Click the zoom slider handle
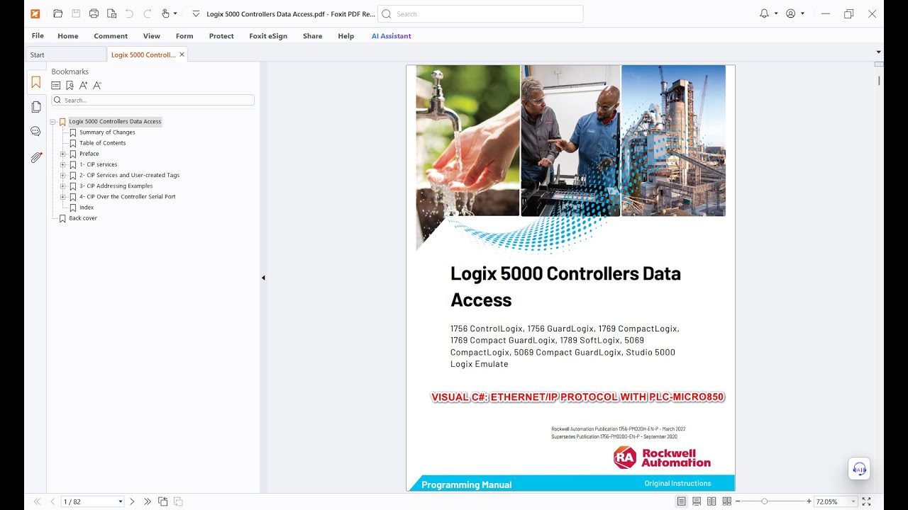The height and width of the screenshot is (510, 908). [x=764, y=501]
